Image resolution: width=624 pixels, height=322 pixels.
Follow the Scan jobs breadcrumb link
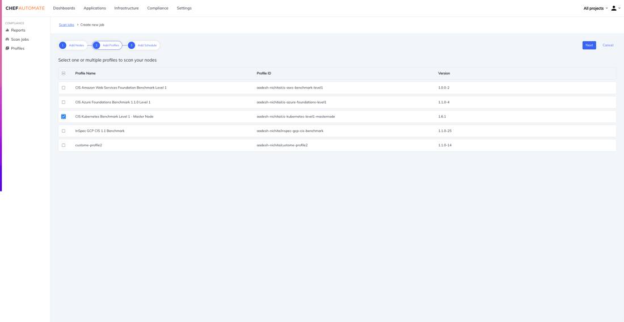click(66, 25)
